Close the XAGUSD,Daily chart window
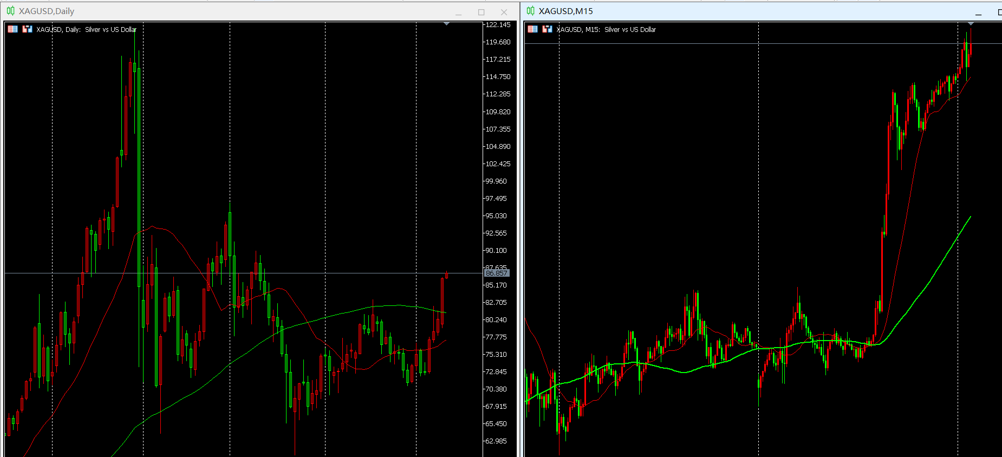This screenshot has height=457, width=1002. point(504,12)
